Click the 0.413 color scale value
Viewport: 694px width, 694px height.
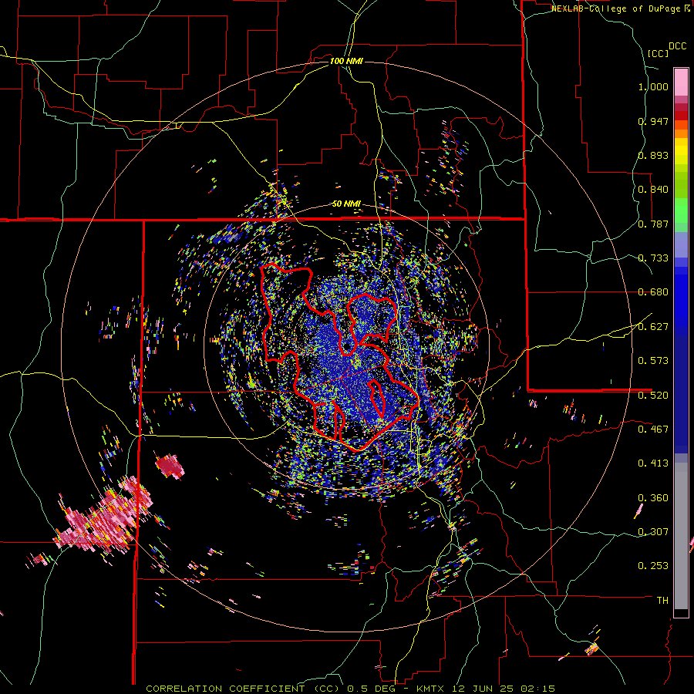pyautogui.click(x=653, y=463)
